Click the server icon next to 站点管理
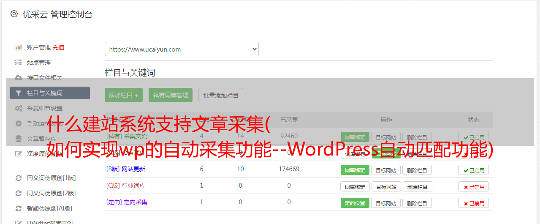Screen dimensions: 540x224 [x=18, y=63]
